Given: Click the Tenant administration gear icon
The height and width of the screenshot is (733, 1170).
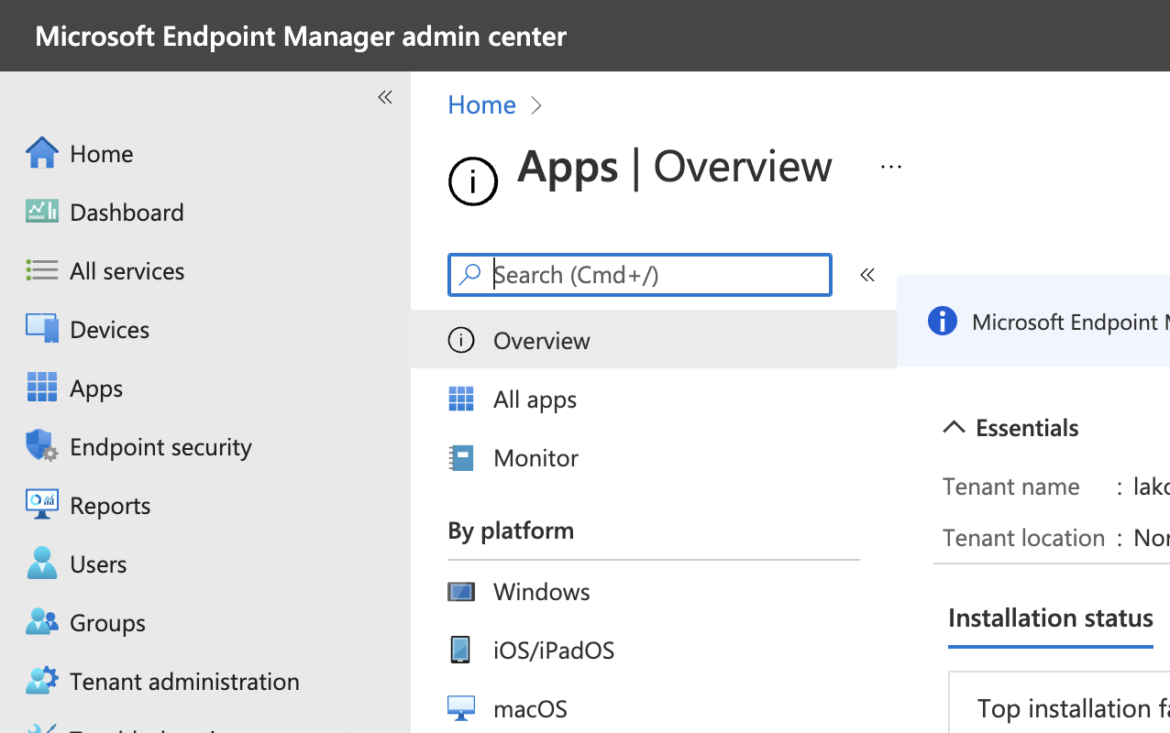Looking at the screenshot, I should click(x=42, y=681).
